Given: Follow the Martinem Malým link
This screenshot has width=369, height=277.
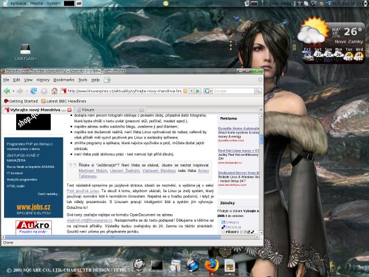Looking at the screenshot, I should (x=93, y=171).
